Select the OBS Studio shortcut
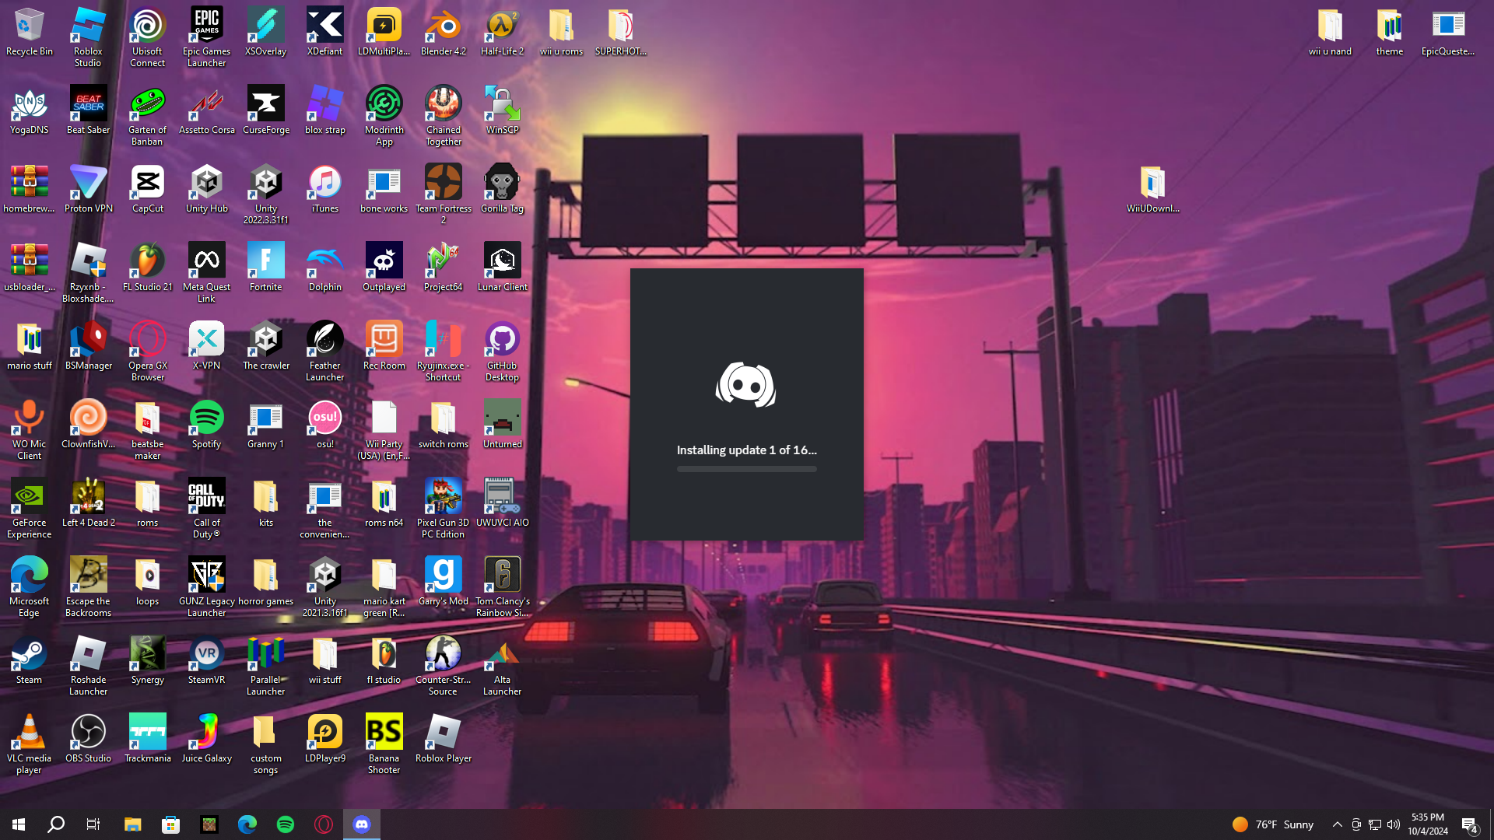 coord(88,740)
